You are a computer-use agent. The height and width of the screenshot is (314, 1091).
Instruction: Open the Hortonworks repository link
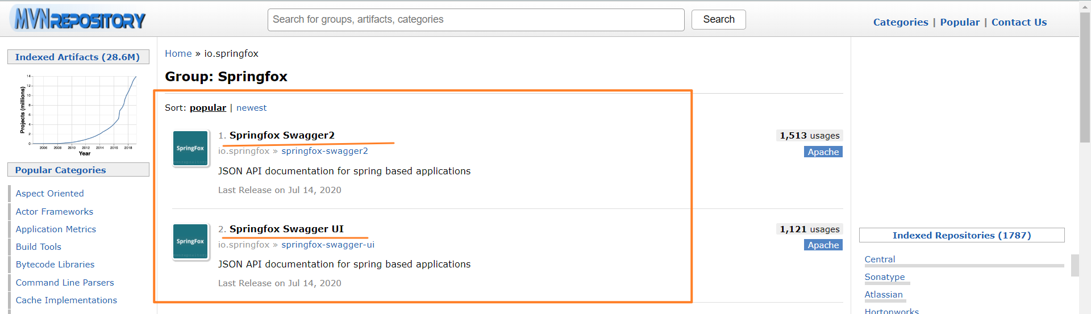point(892,311)
